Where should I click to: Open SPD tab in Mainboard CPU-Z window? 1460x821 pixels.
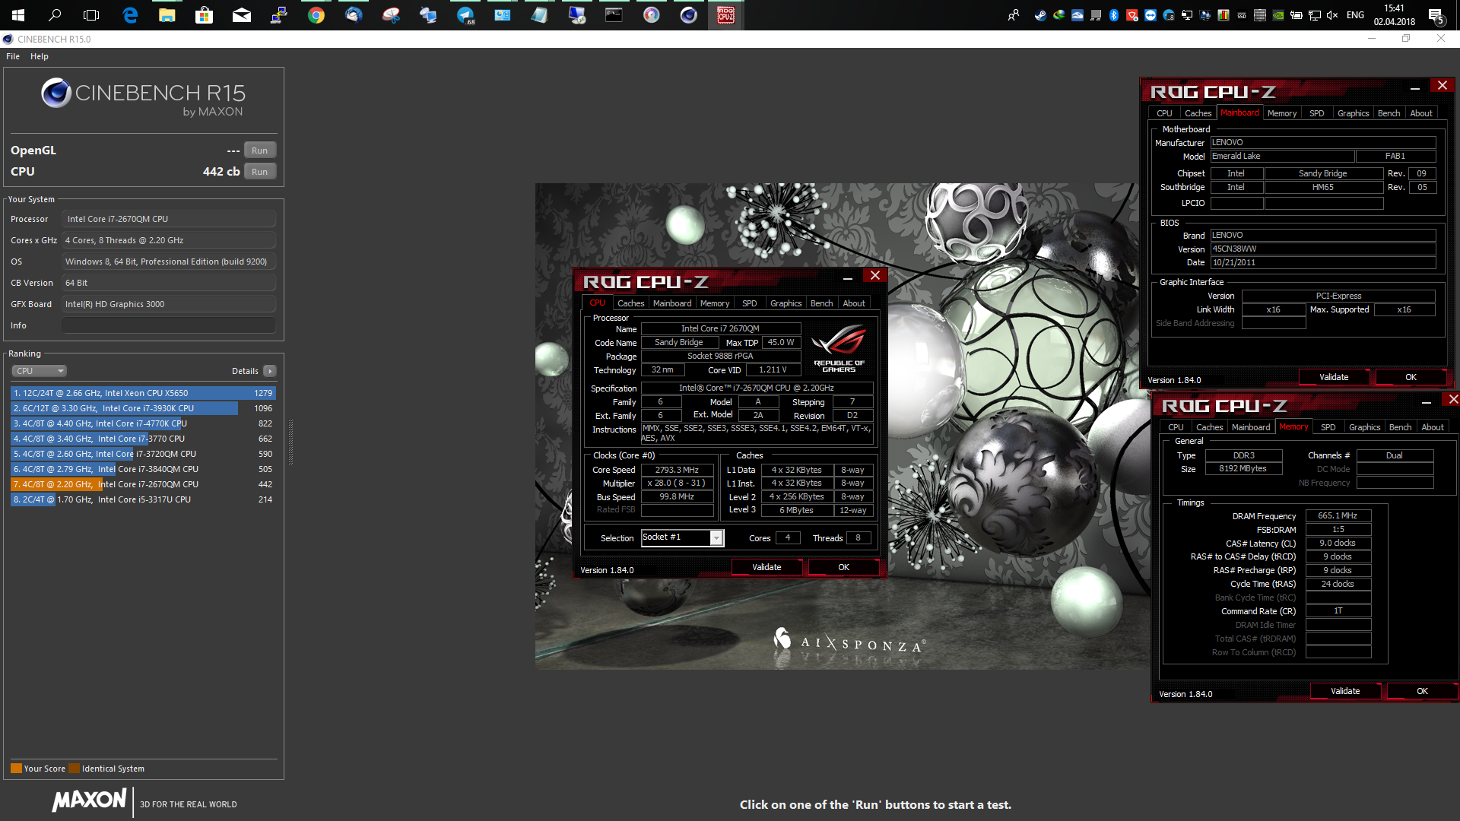click(1316, 113)
